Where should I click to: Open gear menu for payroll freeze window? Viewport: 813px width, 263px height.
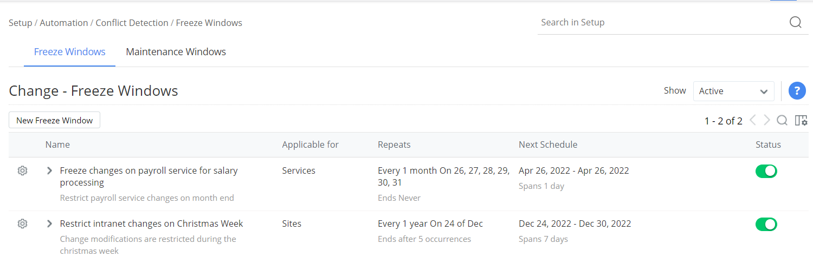pyautogui.click(x=22, y=170)
